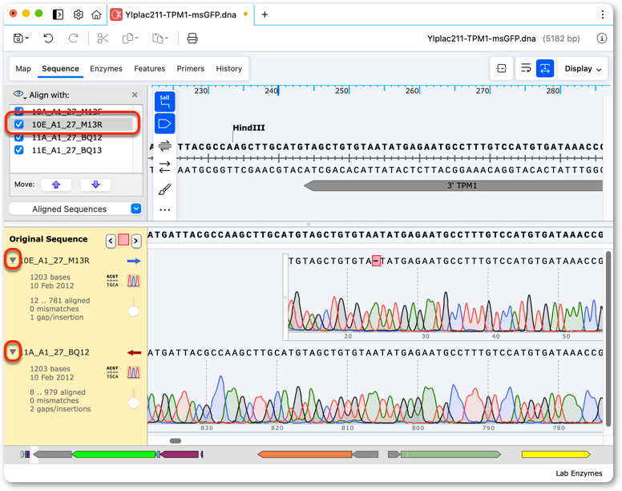Uncheck the 11E_A1_27_BQ13 checkbox
622x491 pixels.
[x=18, y=150]
